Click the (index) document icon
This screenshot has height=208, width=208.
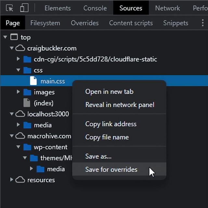27,103
